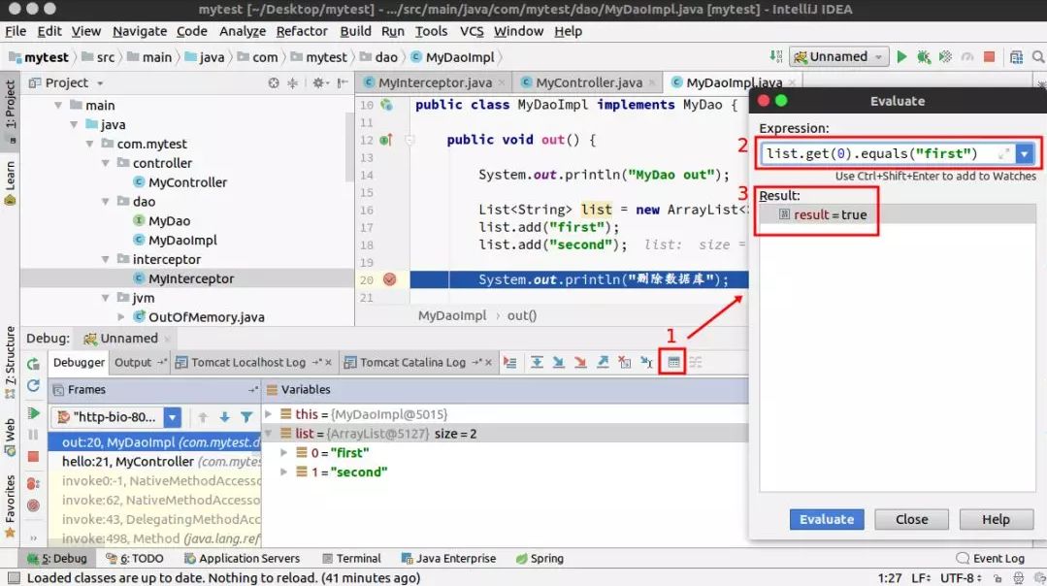The image size is (1047, 586).
Task: Collapse the controller folder node
Action: pyautogui.click(x=106, y=163)
